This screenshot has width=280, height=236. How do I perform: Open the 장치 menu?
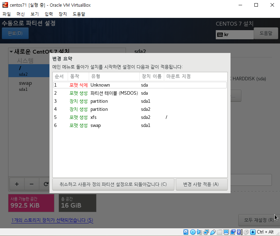63,14
